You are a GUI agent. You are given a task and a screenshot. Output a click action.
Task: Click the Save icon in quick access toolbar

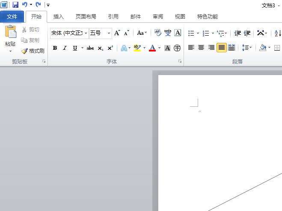click(x=15, y=5)
